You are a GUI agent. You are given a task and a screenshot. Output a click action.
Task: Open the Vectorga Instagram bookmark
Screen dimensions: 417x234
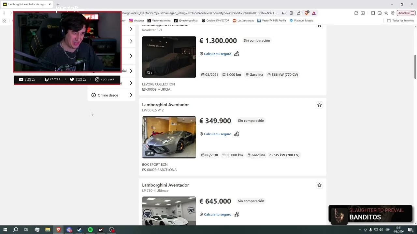[137, 20]
